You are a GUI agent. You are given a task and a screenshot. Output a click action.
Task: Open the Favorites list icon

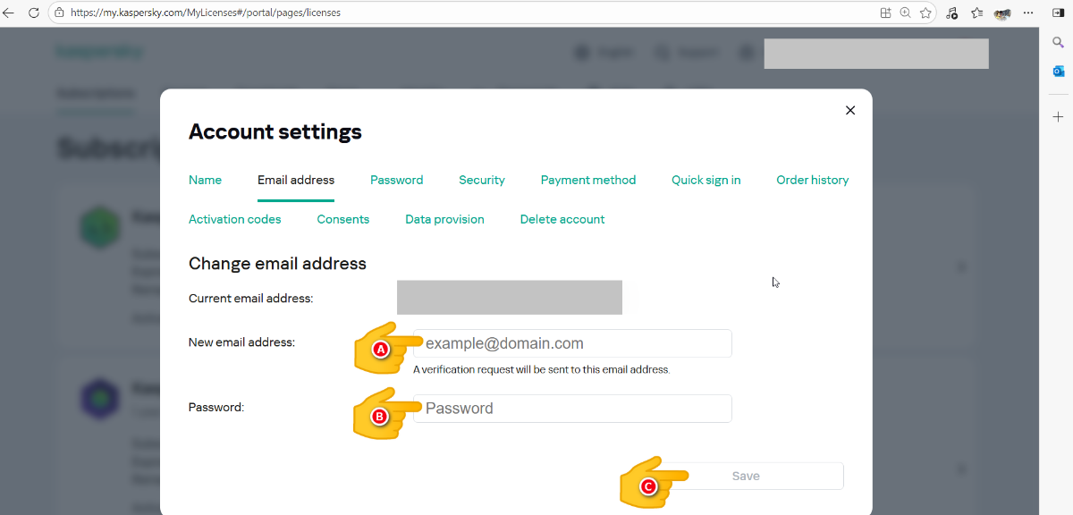click(x=976, y=13)
